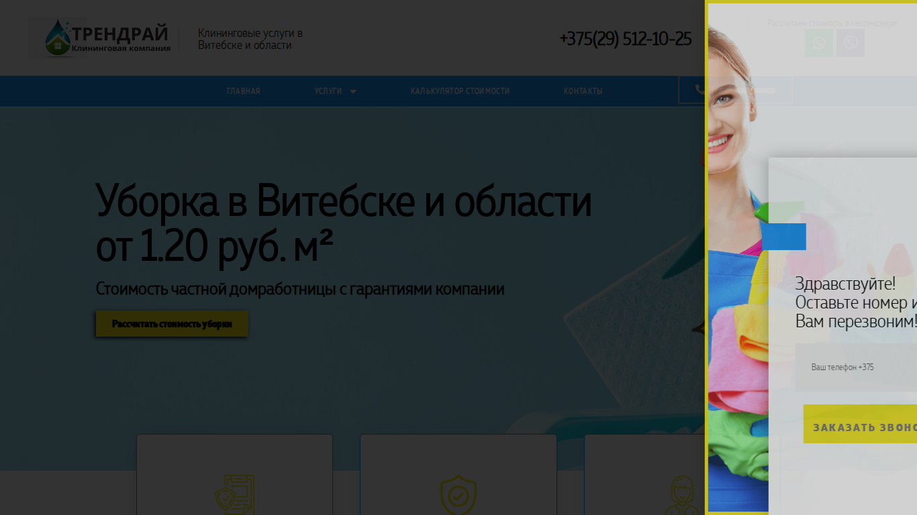917x515 pixels.
Task: Click the Рассчитать стоимость уборки button
Action: tap(172, 324)
